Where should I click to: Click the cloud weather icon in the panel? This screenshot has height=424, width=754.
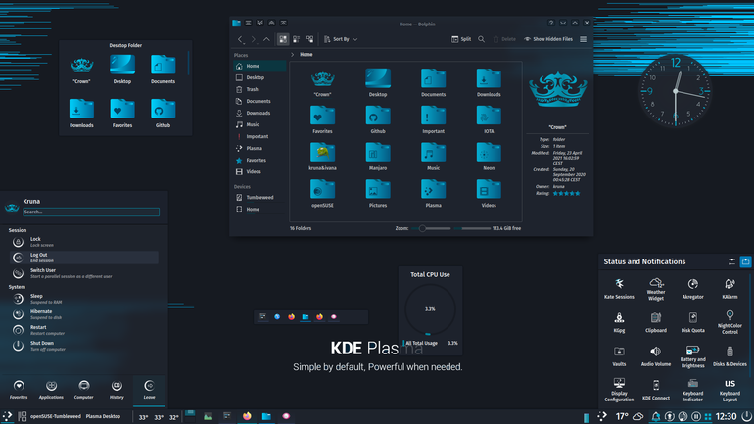(x=637, y=416)
